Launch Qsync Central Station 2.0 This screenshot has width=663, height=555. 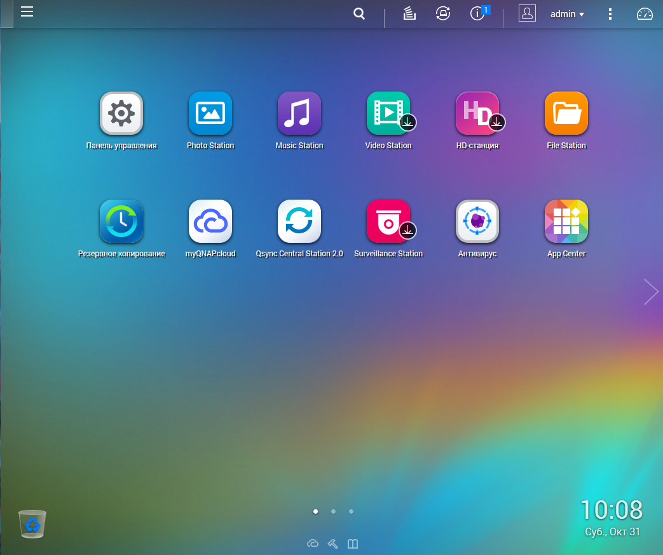[299, 222]
